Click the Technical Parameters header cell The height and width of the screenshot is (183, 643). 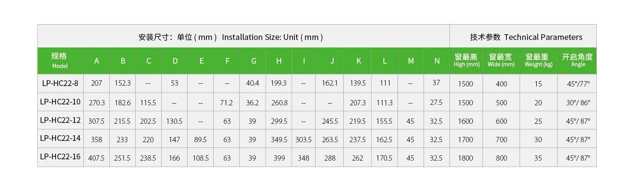(523, 36)
